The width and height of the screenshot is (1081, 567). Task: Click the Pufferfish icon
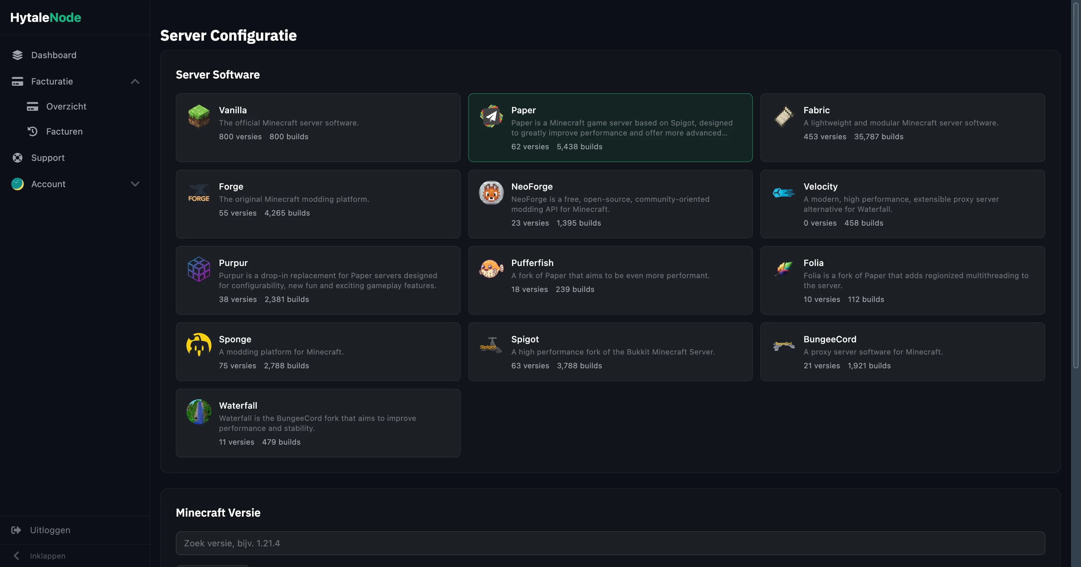click(491, 269)
